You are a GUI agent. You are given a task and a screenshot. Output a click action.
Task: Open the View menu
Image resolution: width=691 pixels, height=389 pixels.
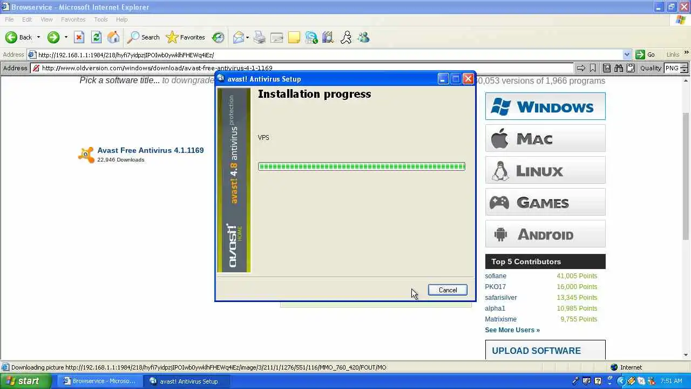pos(46,19)
